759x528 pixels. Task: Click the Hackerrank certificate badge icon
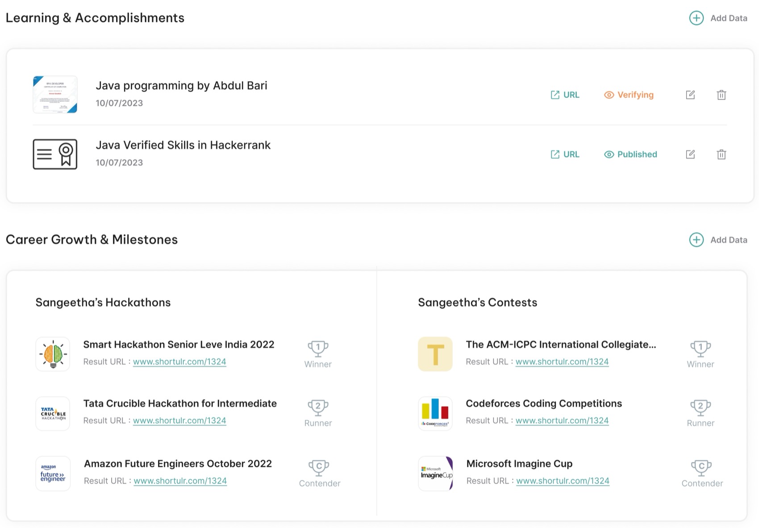[x=55, y=154]
